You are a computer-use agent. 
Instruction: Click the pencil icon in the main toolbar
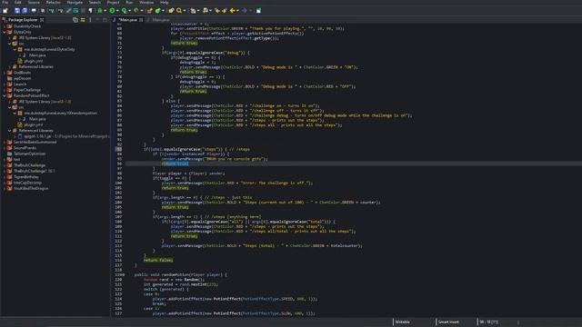pos(69,11)
